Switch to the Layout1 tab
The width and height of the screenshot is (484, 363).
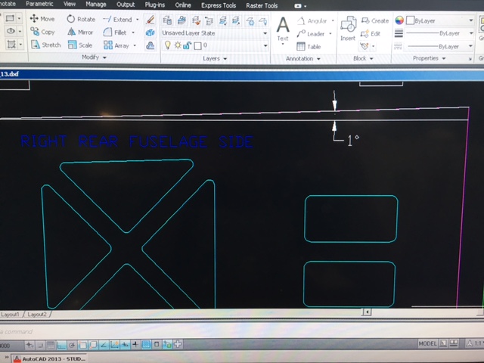pos(12,314)
